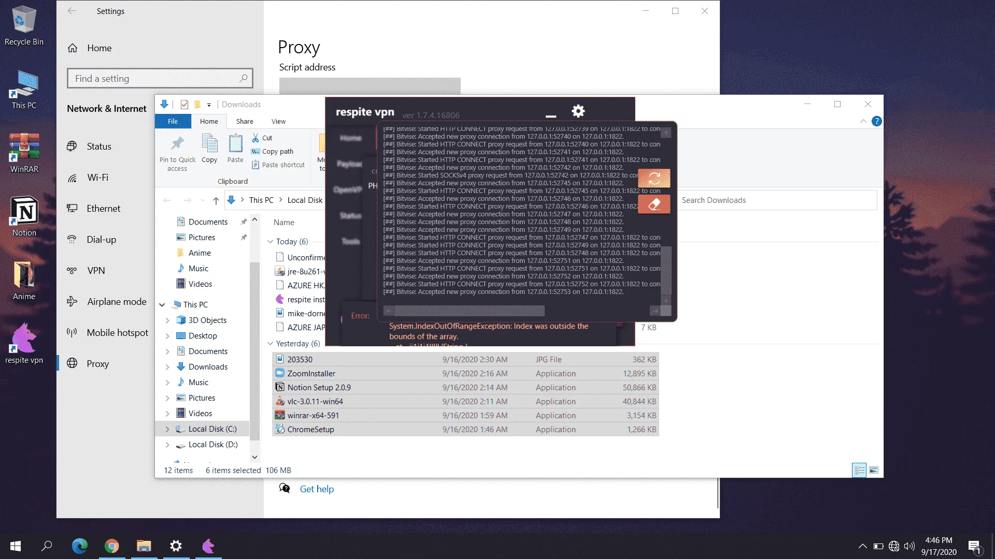Switch to details view layout icon
995x559 pixels.
pyautogui.click(x=859, y=470)
